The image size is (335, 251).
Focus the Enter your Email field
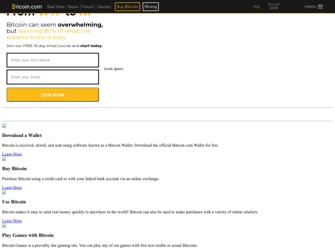tap(53, 77)
